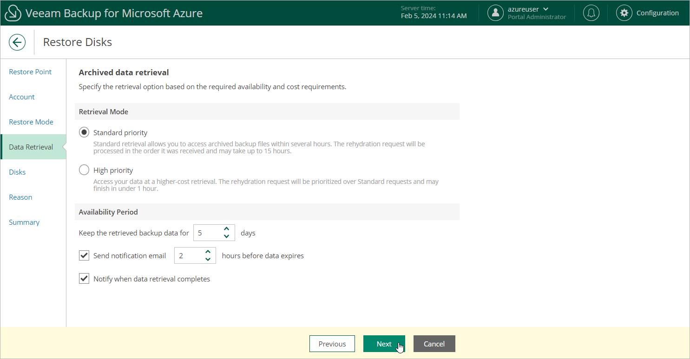Open the Disks wizard step
The height and width of the screenshot is (359, 690).
click(17, 172)
